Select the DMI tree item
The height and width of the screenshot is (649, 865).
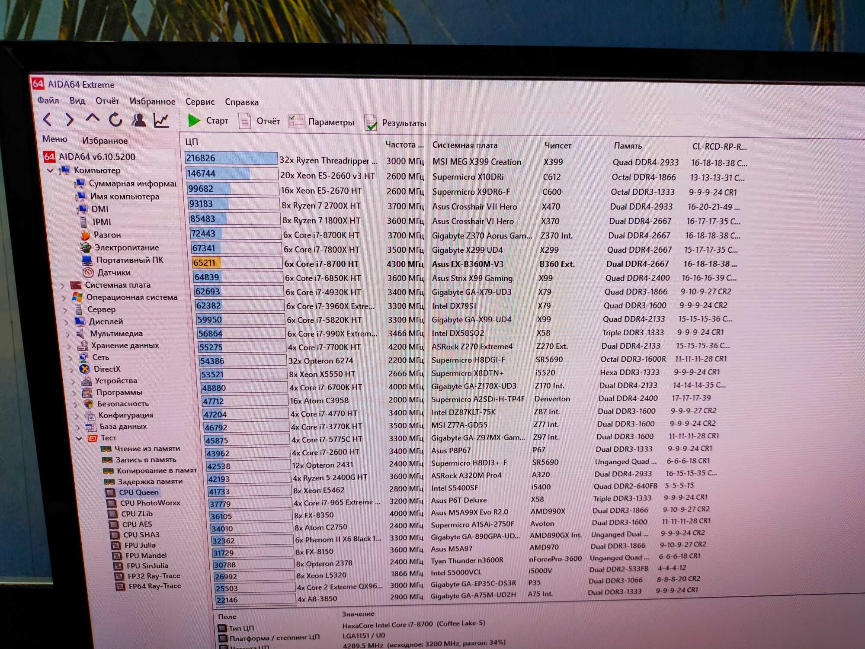93,209
